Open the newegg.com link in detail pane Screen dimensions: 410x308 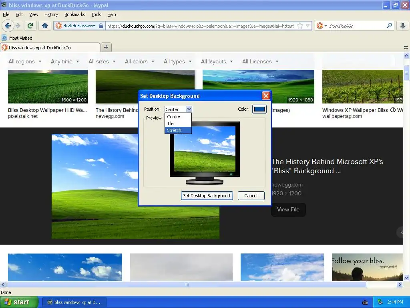[287, 184]
